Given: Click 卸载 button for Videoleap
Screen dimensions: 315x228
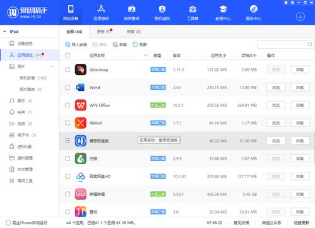Looking at the screenshot, I should (300, 69).
